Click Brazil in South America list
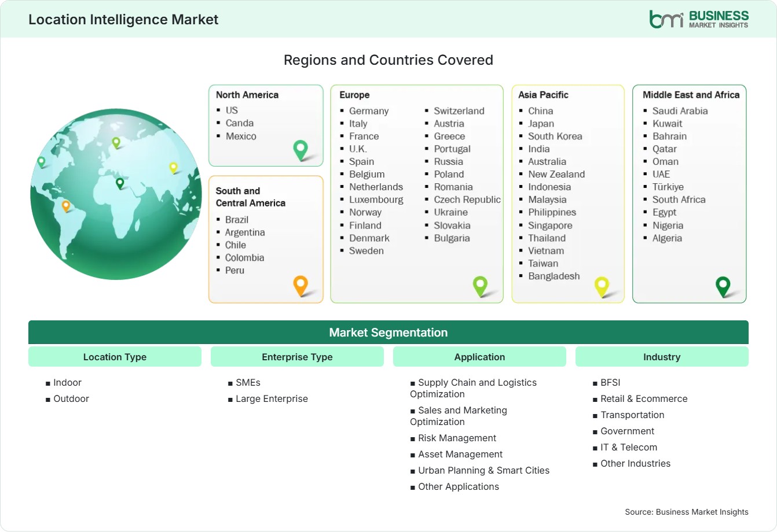Screen dimensions: 777x532 [237, 220]
